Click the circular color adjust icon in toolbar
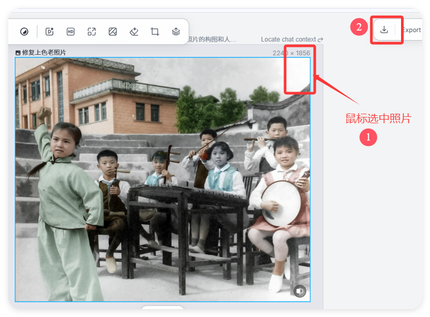Image resolution: width=430 pixels, height=317 pixels. tap(24, 32)
